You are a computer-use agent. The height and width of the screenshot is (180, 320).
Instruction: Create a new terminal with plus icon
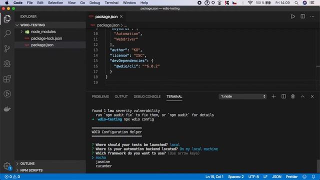(x=273, y=96)
